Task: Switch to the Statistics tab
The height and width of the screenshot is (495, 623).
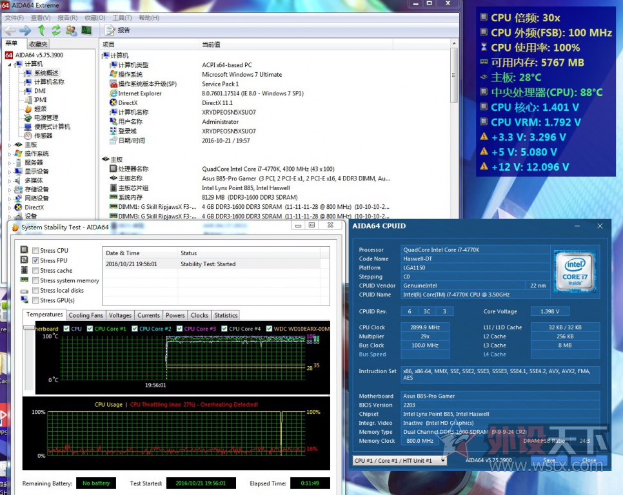Action: click(226, 315)
